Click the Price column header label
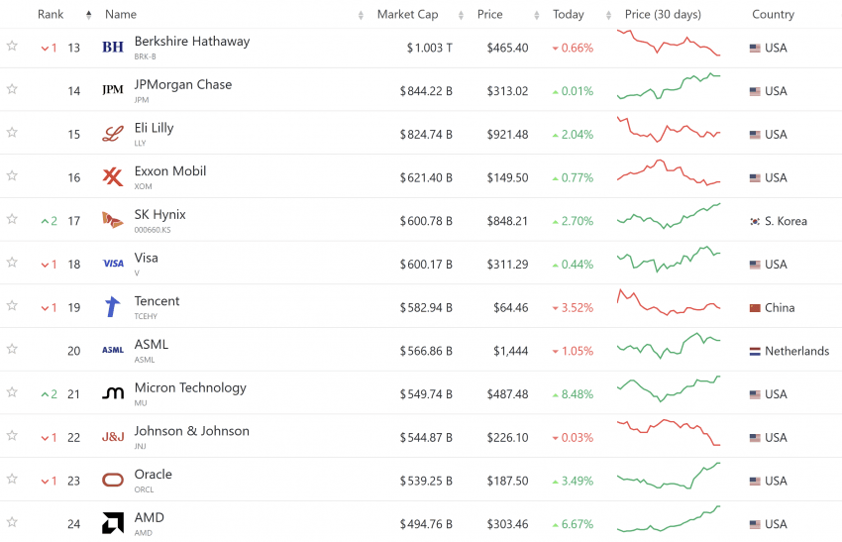This screenshot has height=542, width=842. [489, 15]
